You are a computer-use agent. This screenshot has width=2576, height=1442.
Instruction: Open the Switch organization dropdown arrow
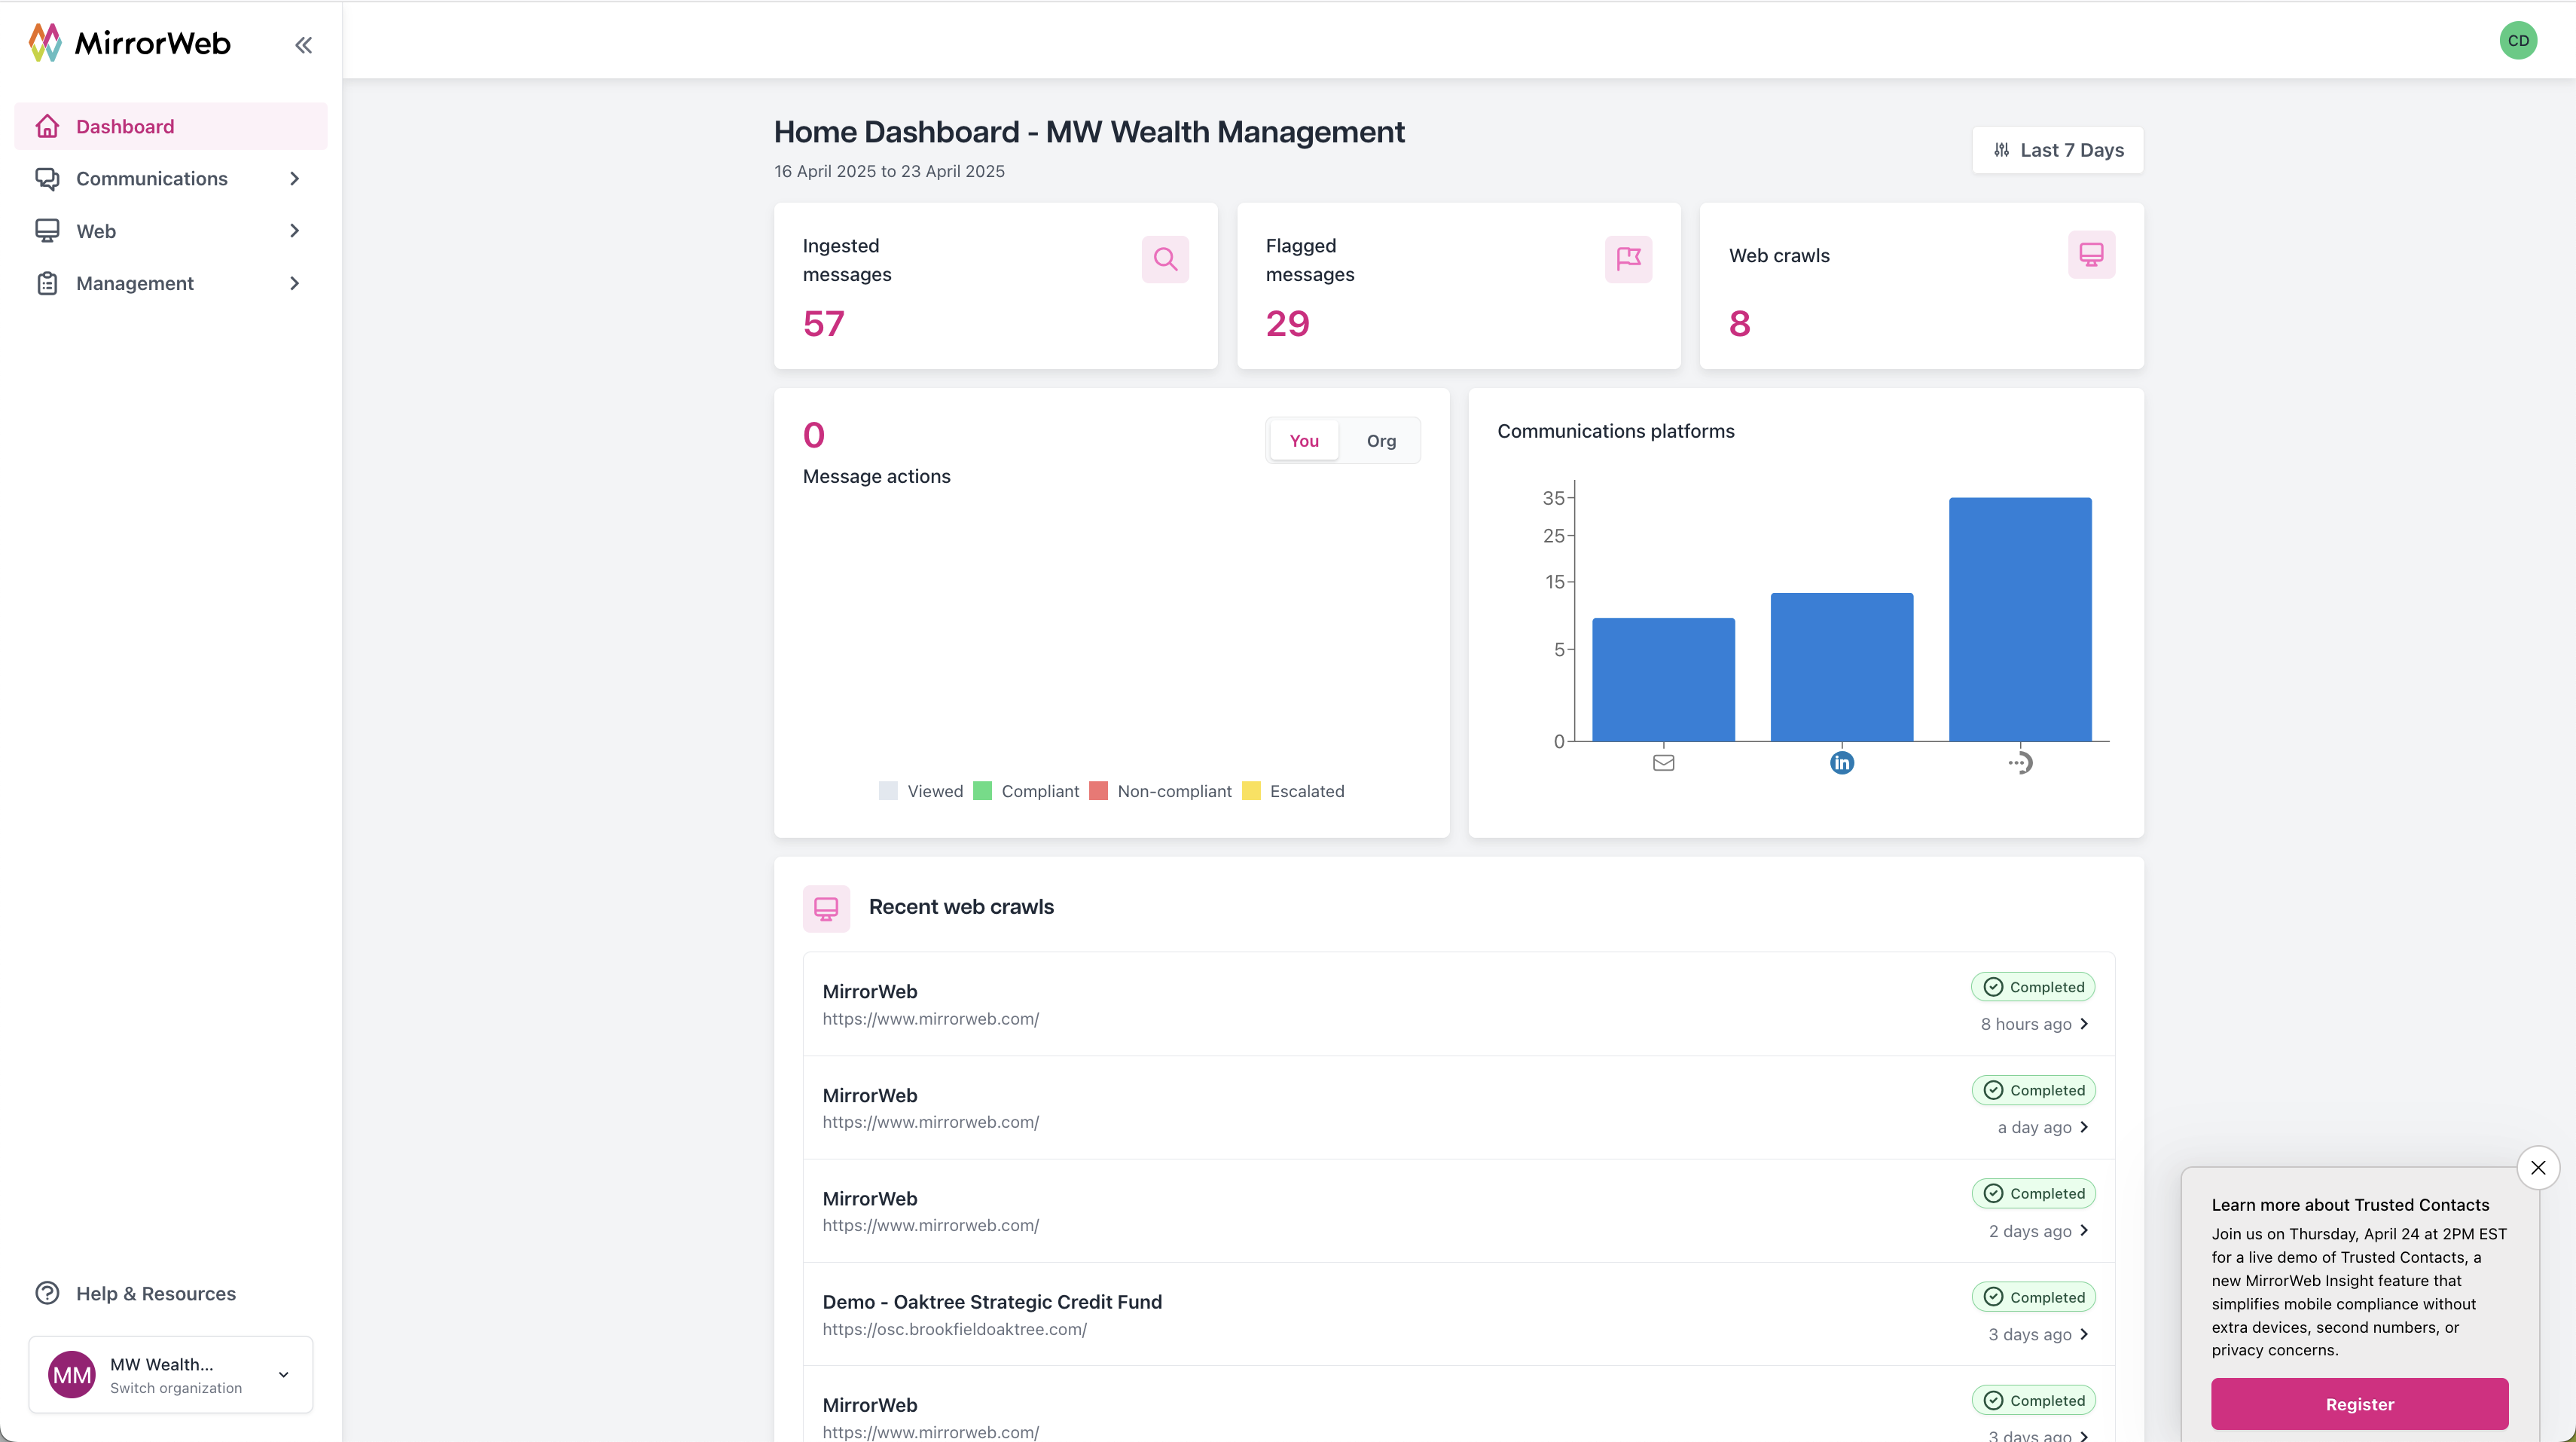click(284, 1375)
